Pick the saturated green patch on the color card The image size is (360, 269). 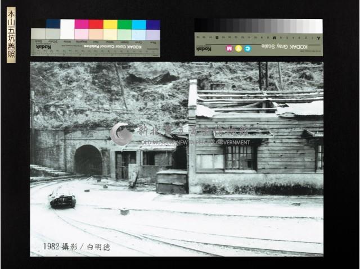(x=125, y=25)
